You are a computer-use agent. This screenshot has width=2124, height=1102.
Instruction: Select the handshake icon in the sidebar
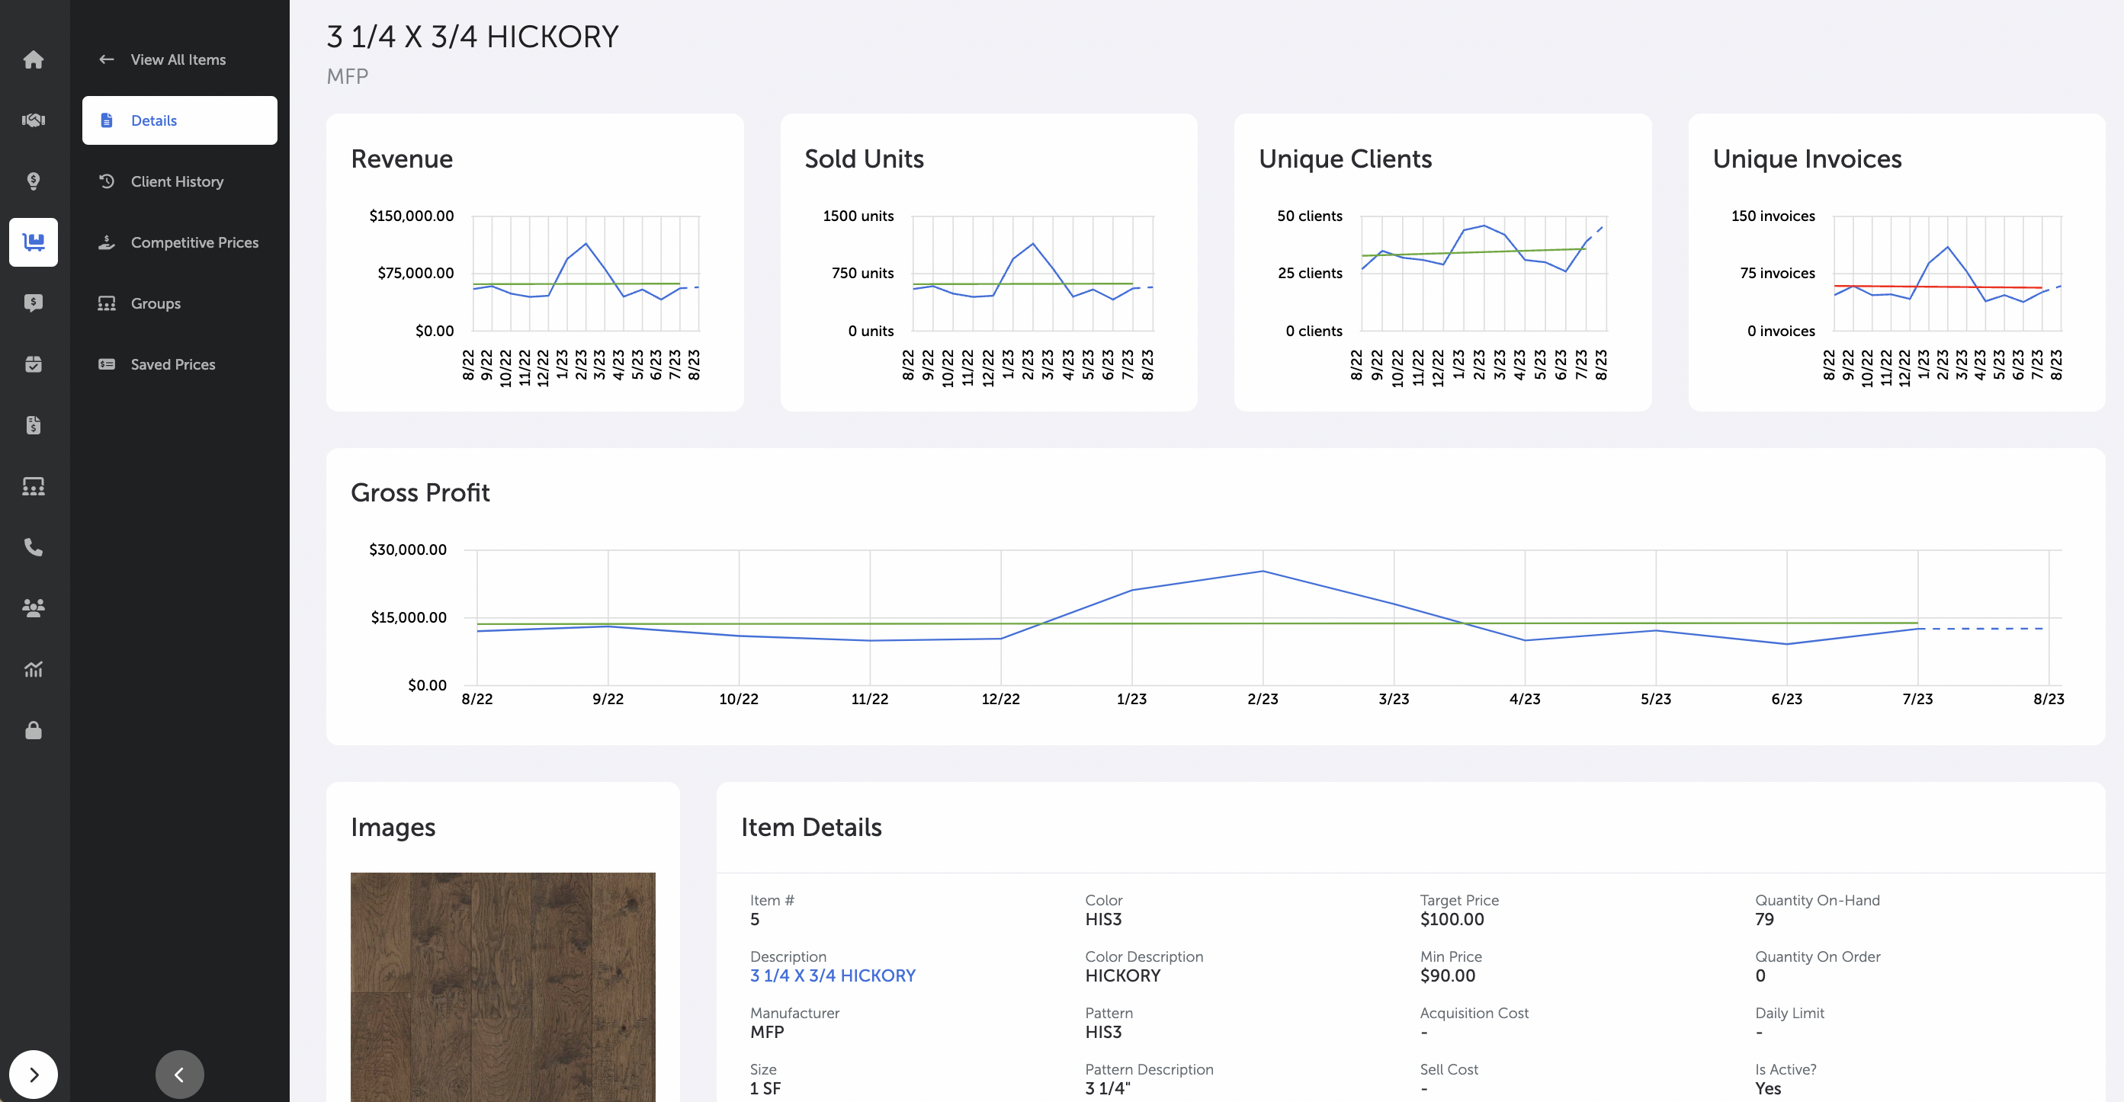[33, 120]
